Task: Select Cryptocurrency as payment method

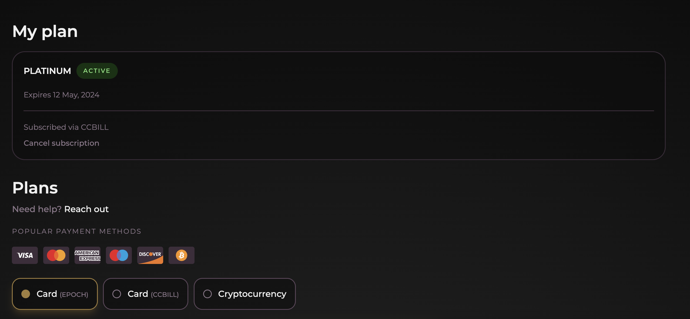Action: [x=244, y=294]
